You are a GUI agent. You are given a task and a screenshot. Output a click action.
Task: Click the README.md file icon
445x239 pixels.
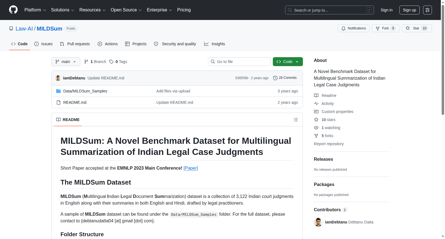point(58,102)
